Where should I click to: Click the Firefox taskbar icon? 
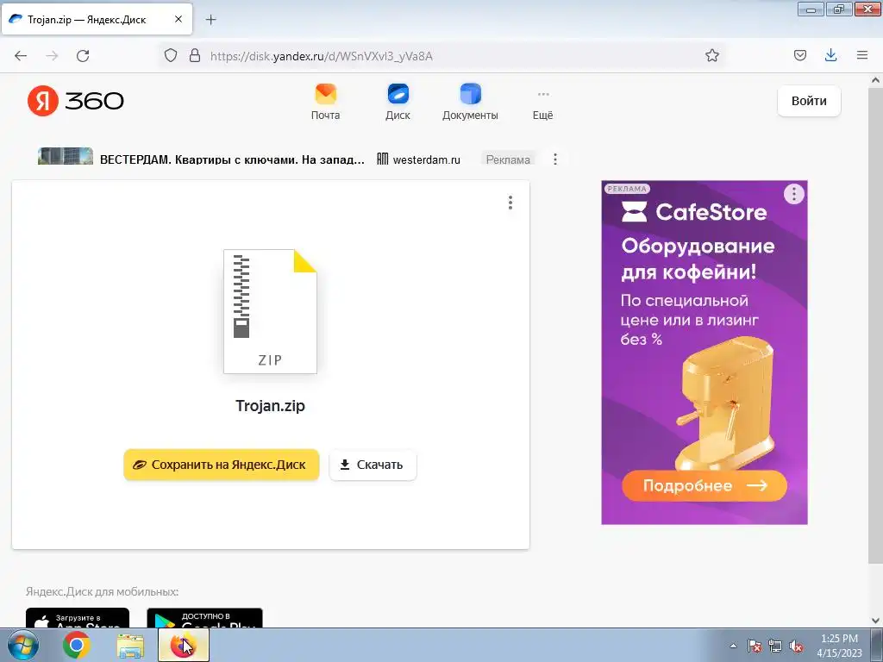(x=184, y=645)
